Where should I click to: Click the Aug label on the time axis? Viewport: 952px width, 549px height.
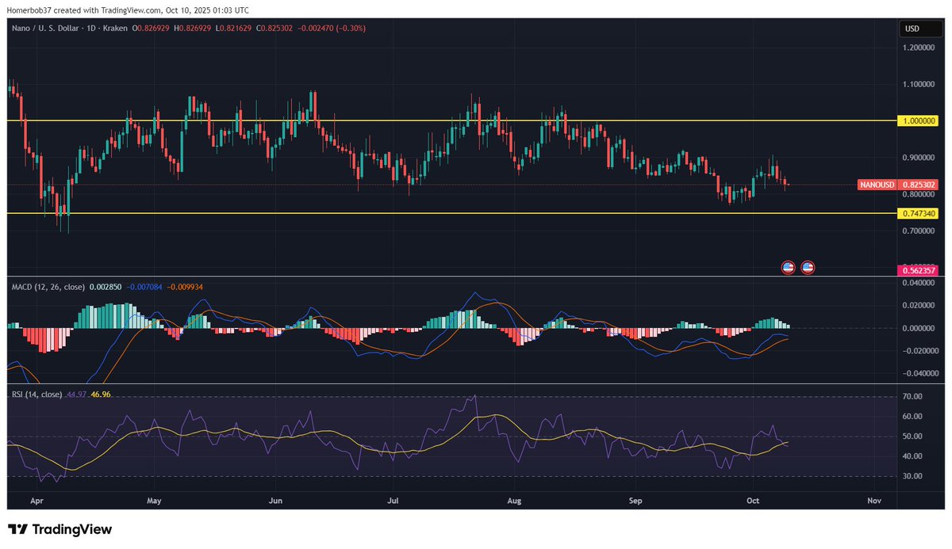[514, 501]
